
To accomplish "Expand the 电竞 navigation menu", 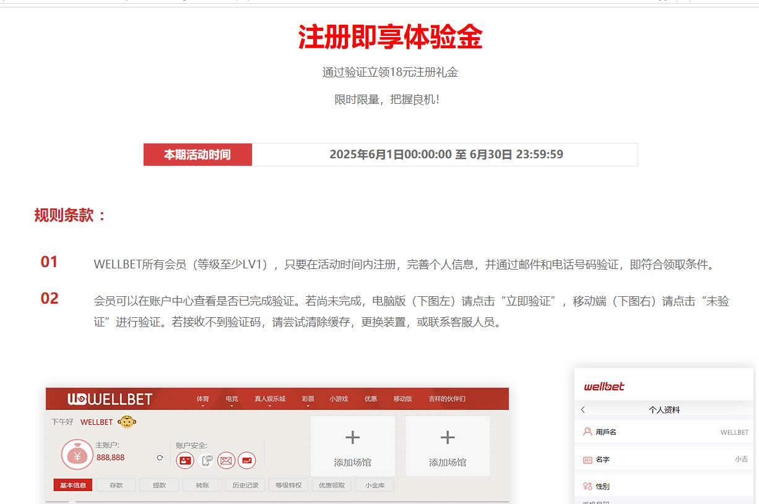I will tap(232, 399).
